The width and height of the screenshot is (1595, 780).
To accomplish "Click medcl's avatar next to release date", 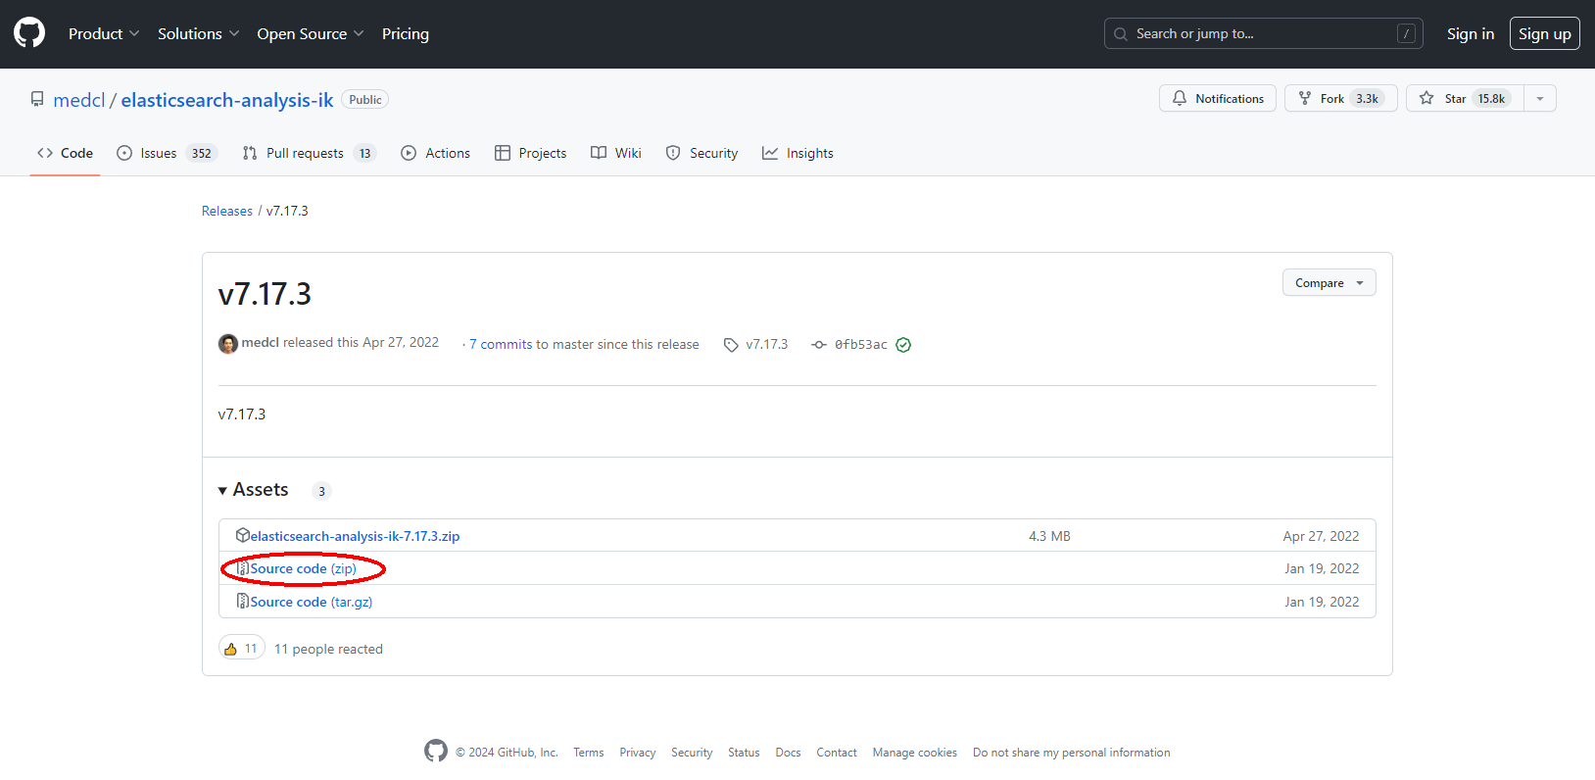I will tap(228, 344).
